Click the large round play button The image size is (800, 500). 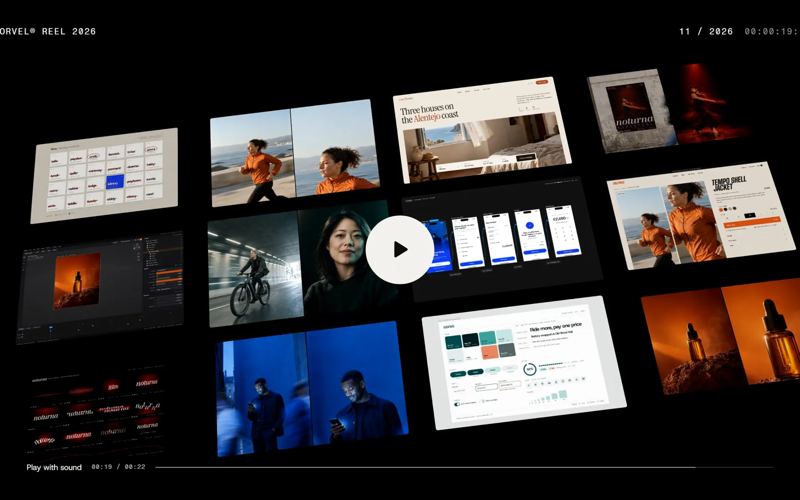(x=400, y=250)
